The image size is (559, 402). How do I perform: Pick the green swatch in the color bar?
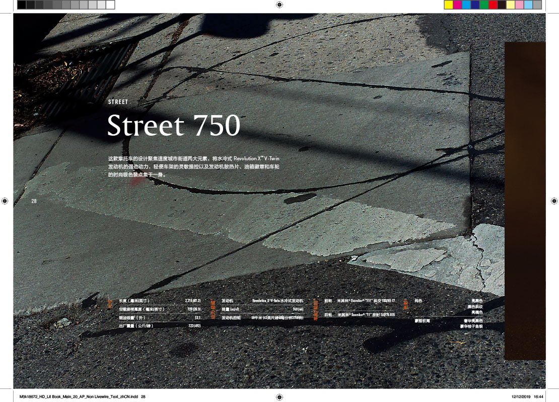[484, 5]
